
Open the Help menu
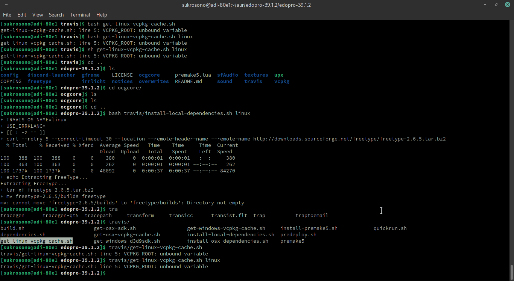click(x=102, y=15)
